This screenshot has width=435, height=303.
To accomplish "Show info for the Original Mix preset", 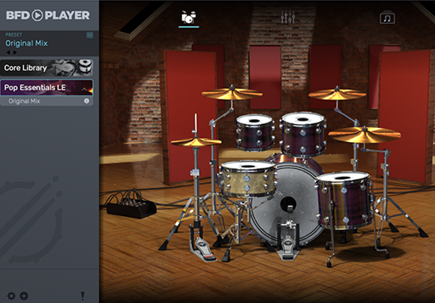I will pyautogui.click(x=86, y=101).
